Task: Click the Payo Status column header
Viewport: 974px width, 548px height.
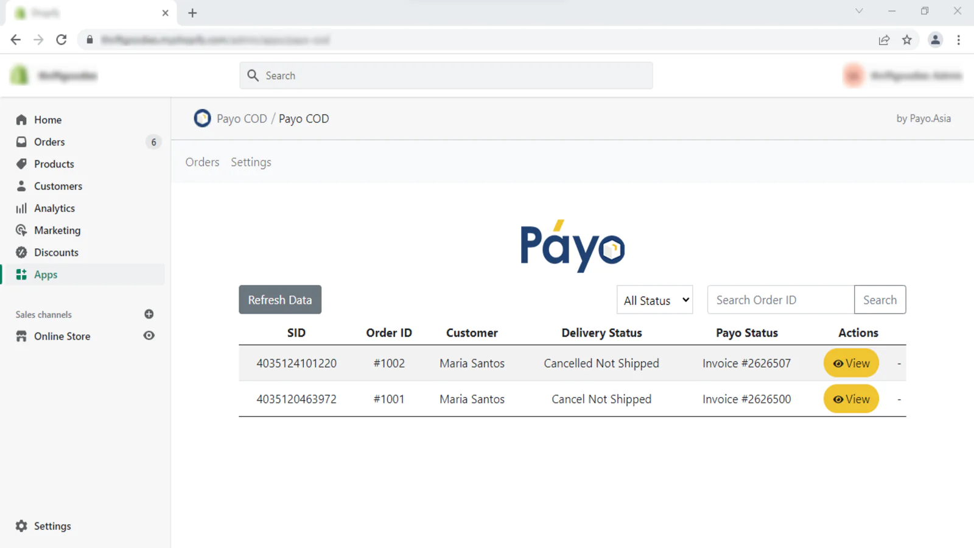Action: pos(747,333)
